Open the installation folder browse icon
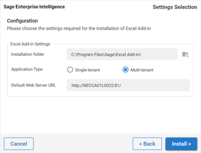The width and height of the screenshot is (201, 153). [x=186, y=54]
